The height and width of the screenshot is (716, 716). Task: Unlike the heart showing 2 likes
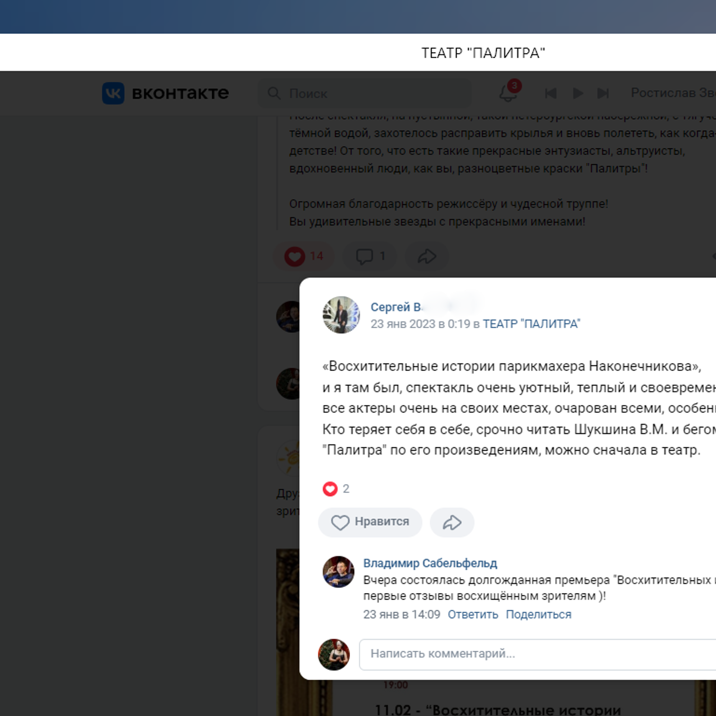click(330, 489)
